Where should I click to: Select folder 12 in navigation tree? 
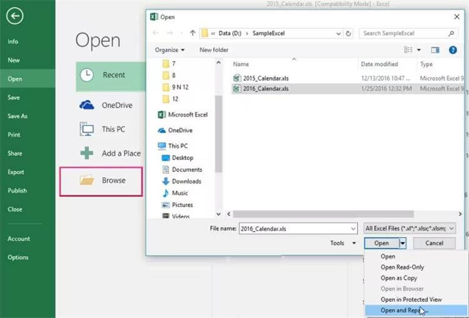[171, 99]
